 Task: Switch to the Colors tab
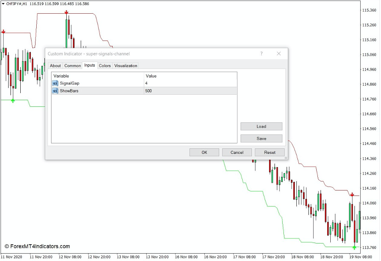click(105, 65)
